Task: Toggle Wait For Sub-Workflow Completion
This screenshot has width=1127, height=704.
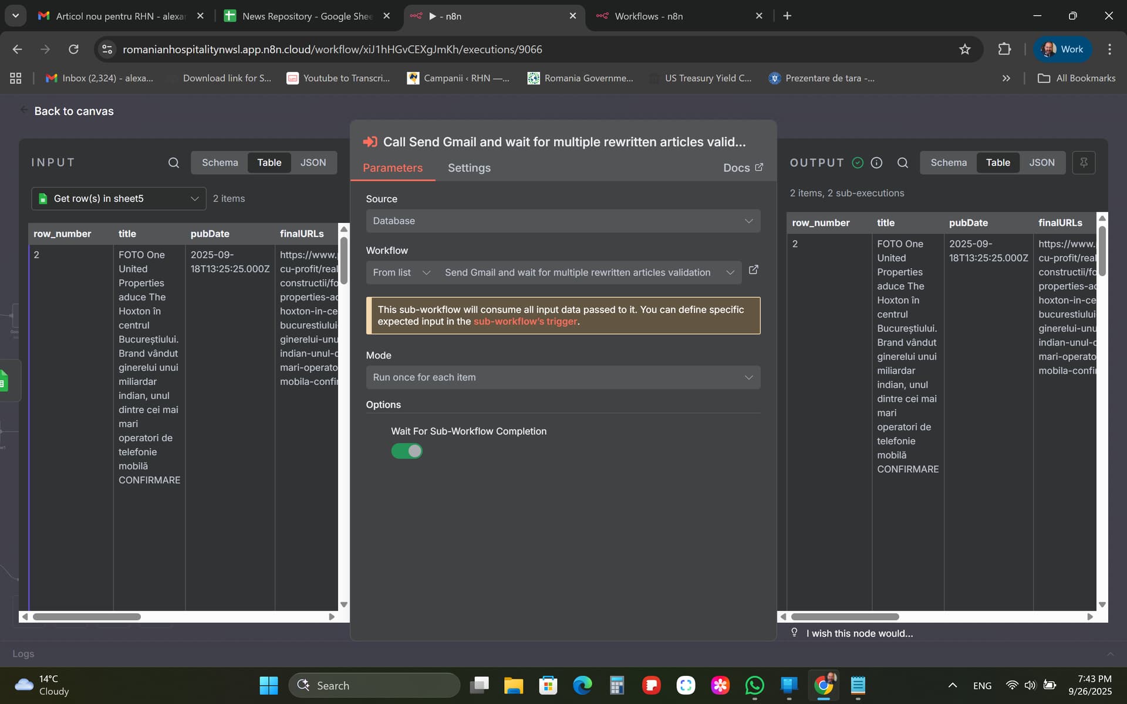Action: [x=407, y=451]
